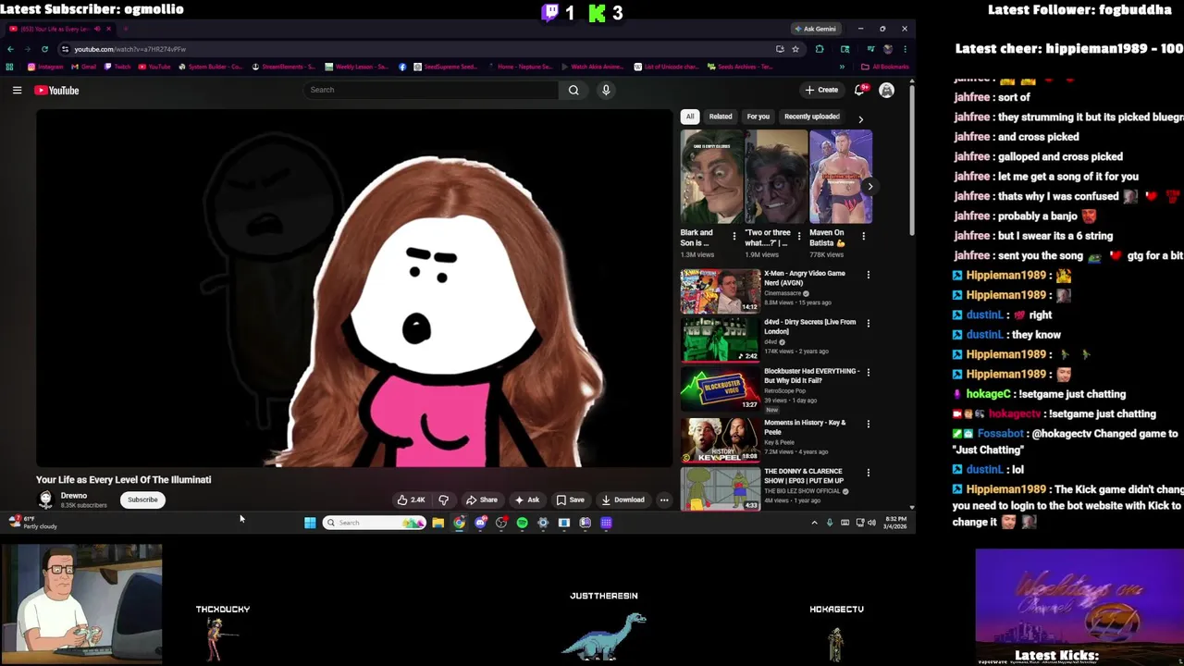Dislike the video with the thumbs down
The image size is (1184, 666).
[443, 499]
